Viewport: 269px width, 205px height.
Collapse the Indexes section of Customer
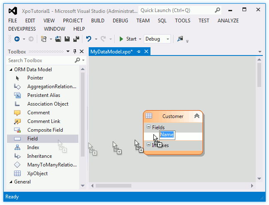tap(148, 145)
